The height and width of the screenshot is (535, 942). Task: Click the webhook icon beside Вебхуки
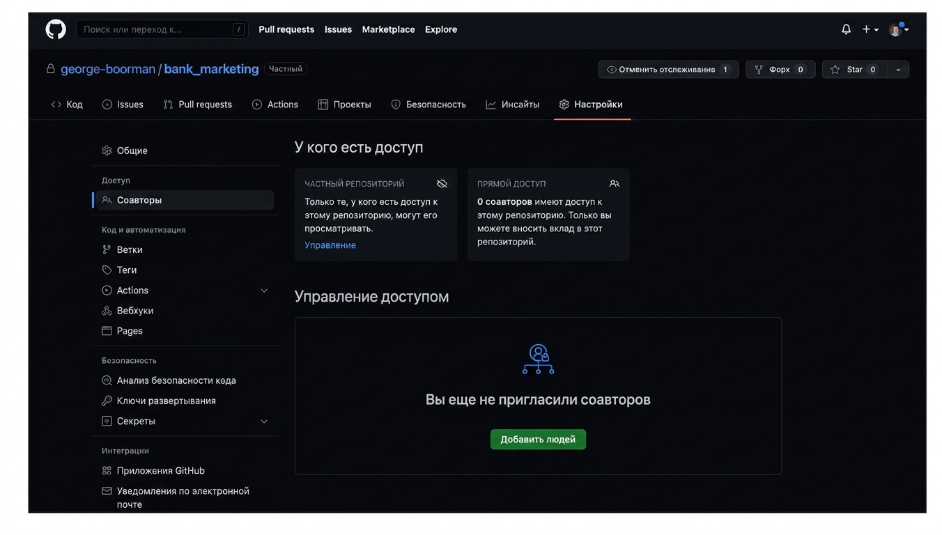[107, 311]
